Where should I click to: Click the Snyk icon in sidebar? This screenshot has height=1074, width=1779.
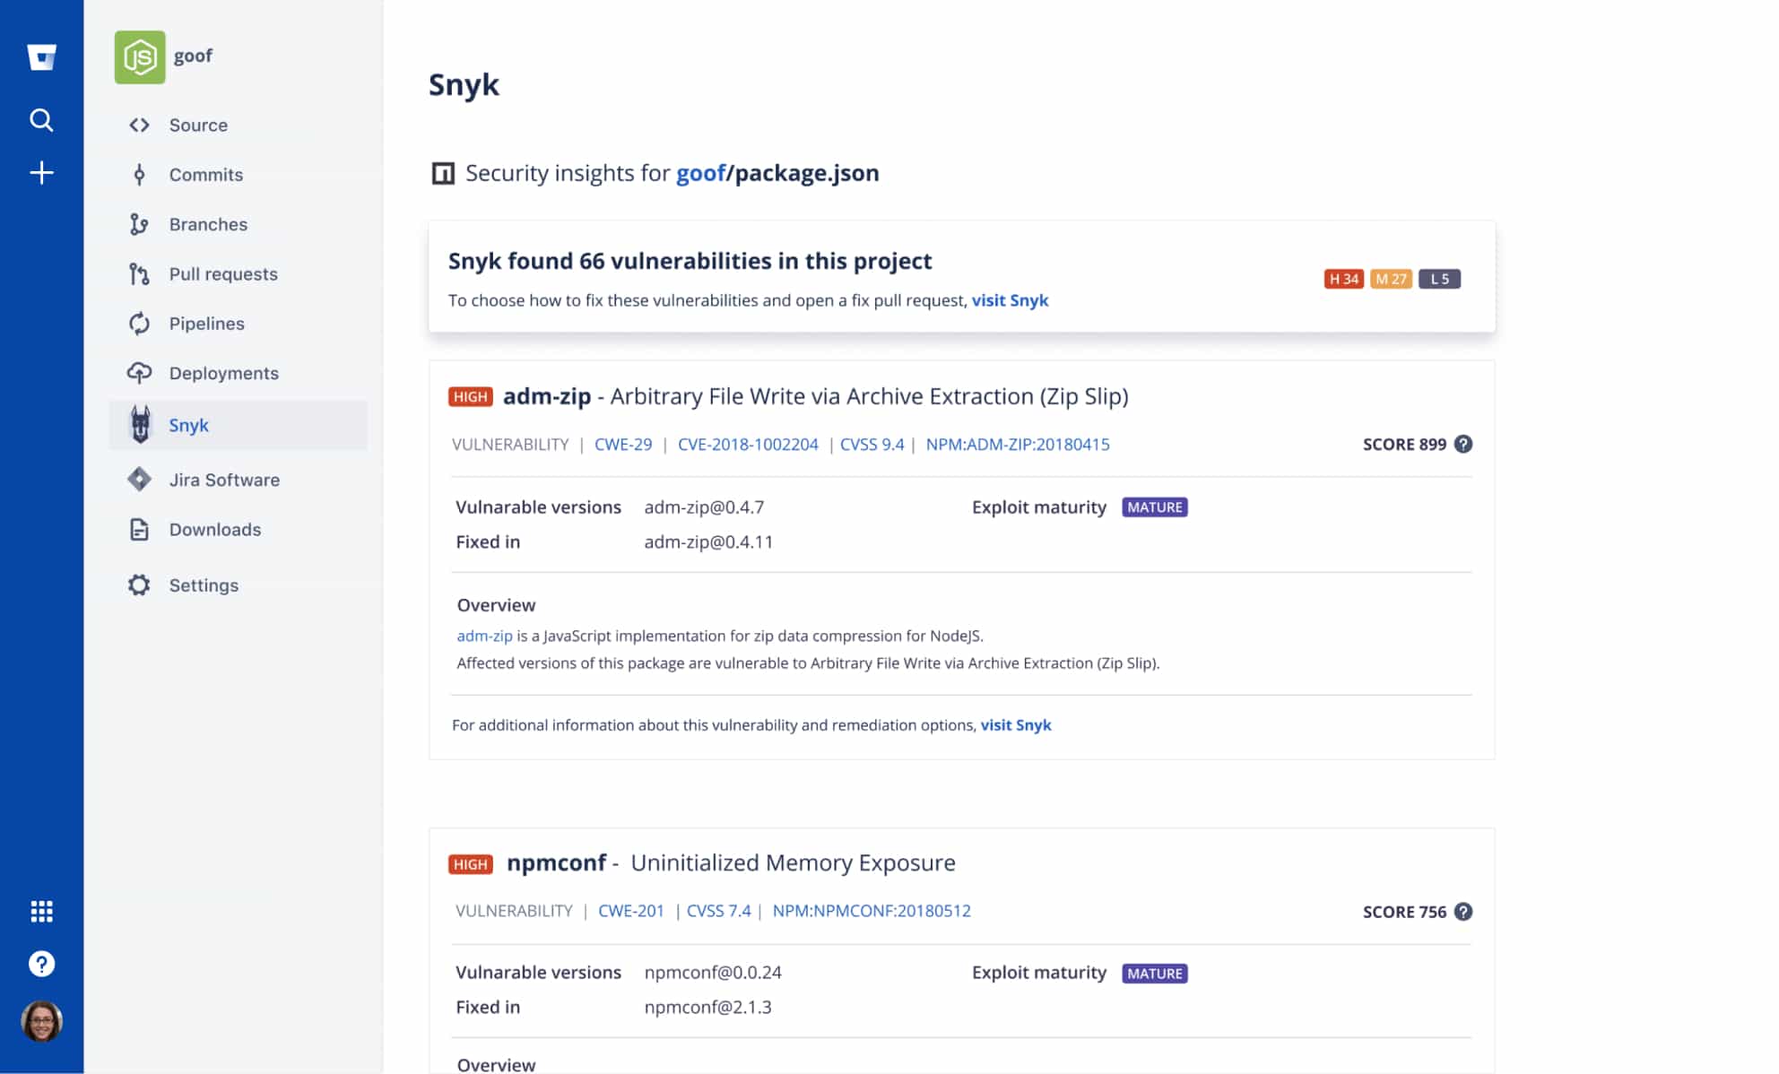pos(141,423)
